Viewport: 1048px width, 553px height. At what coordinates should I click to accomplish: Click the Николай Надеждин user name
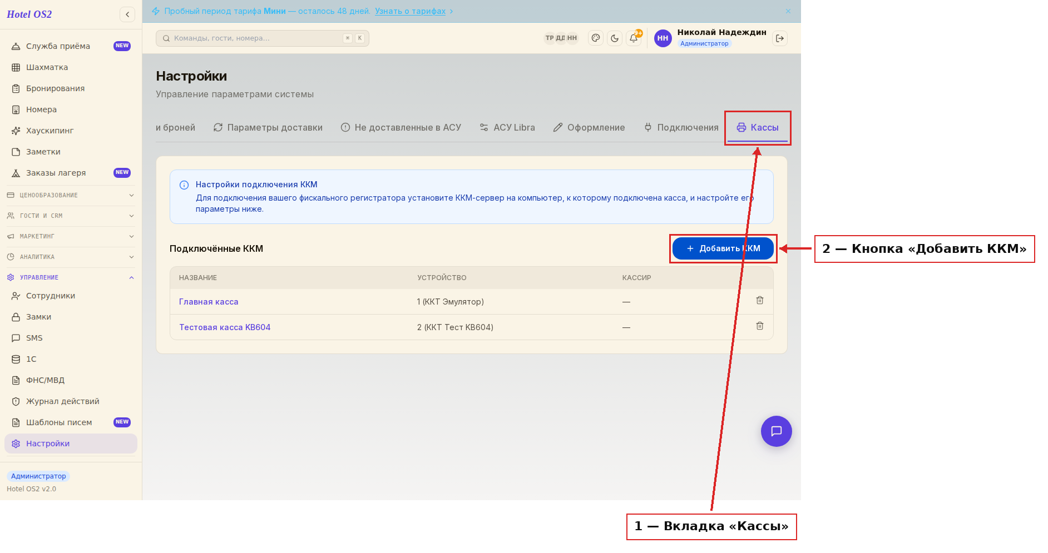(x=721, y=32)
